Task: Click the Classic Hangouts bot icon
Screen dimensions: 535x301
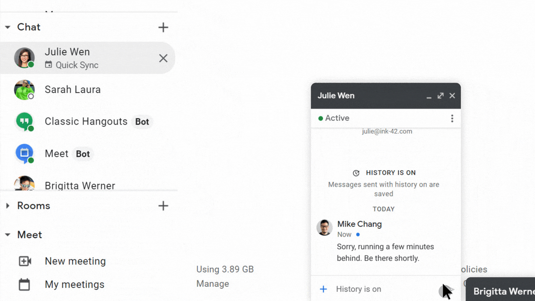Action: click(24, 122)
